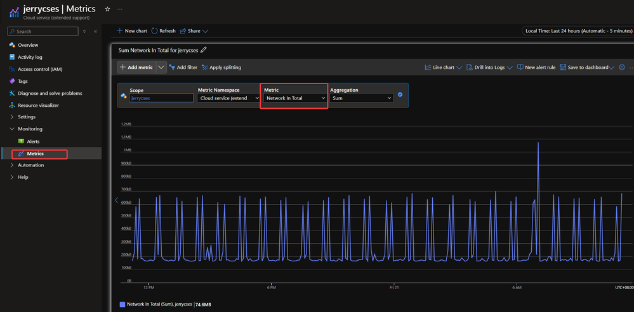Create a New alert rule
Screen dimensions: 634x312
(x=536, y=67)
